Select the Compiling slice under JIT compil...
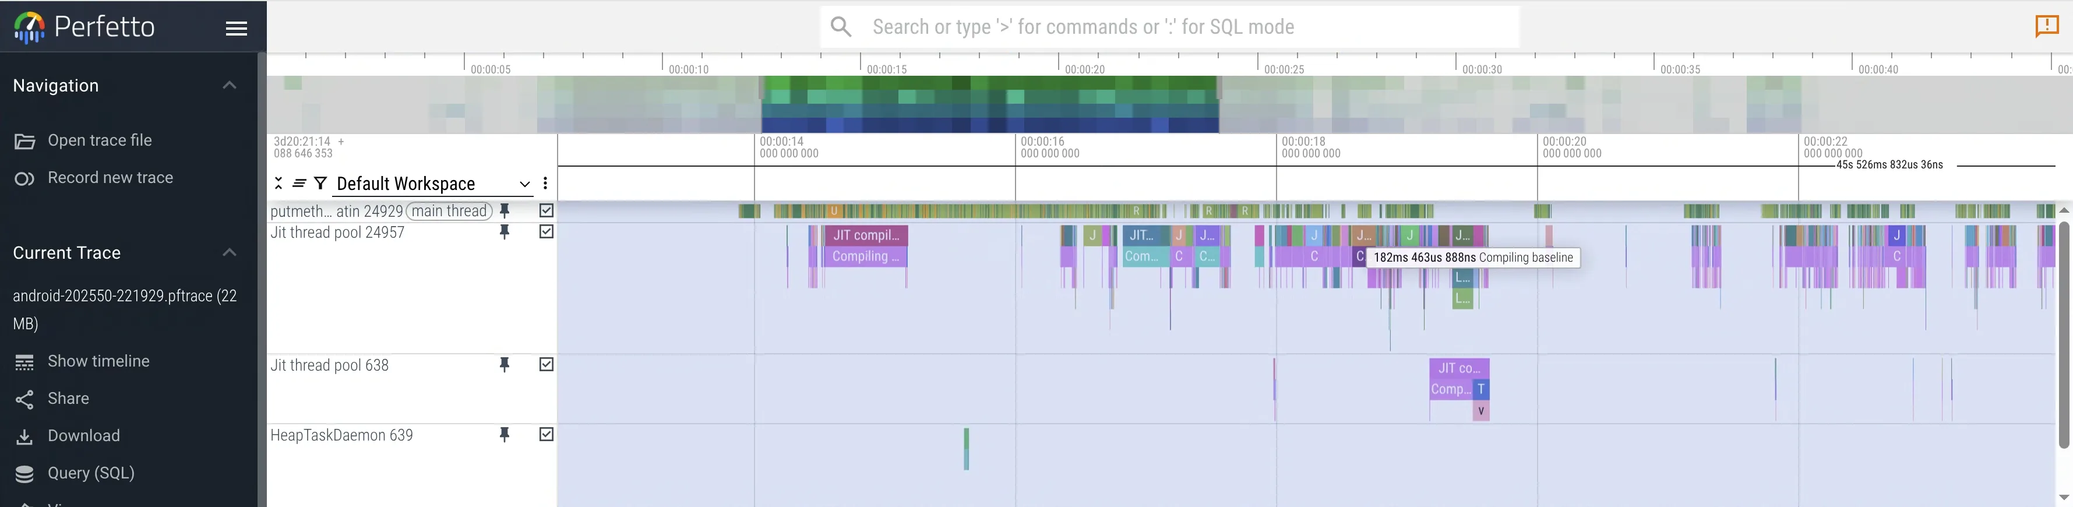2073x507 pixels. 865,256
